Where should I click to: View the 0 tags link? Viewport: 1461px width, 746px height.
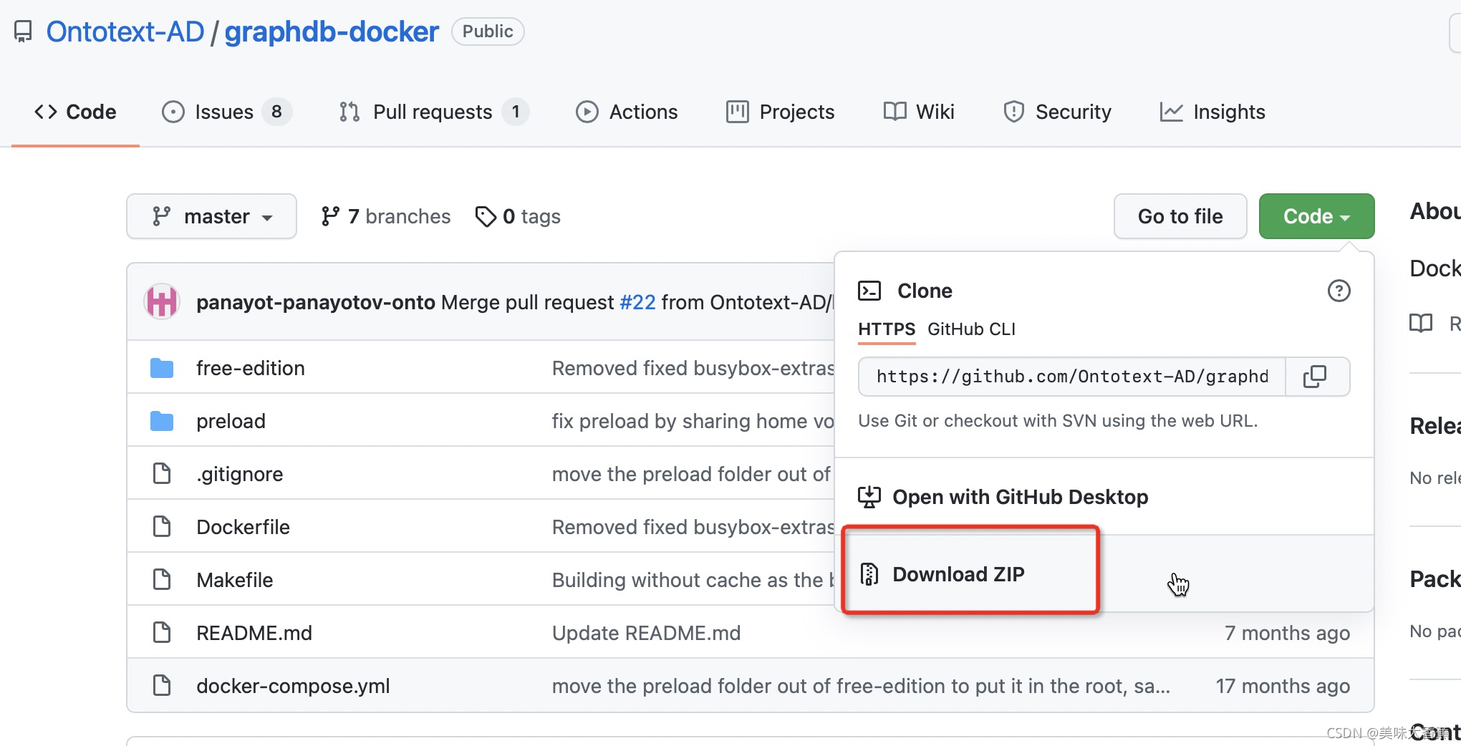(x=518, y=216)
